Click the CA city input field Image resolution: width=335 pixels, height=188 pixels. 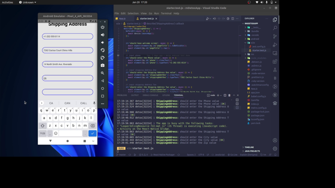tap(67, 78)
